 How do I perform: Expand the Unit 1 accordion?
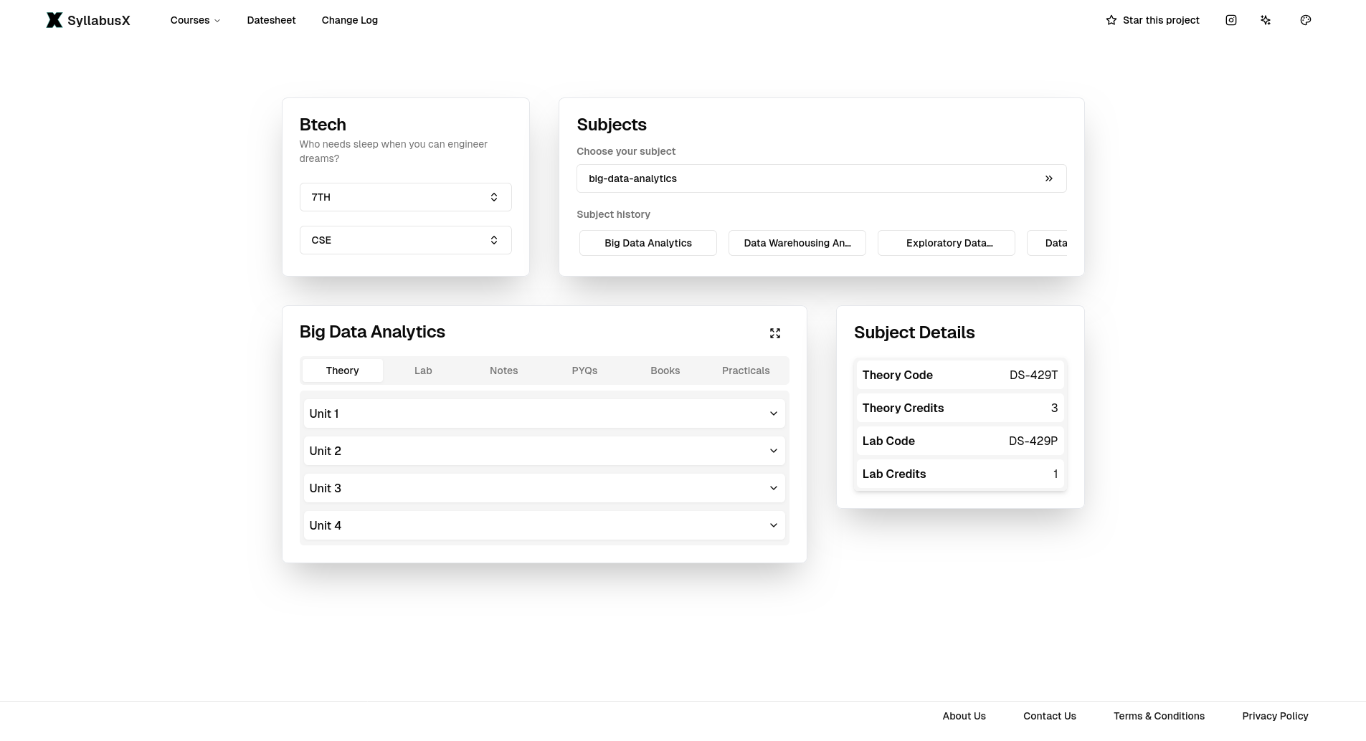(x=544, y=413)
